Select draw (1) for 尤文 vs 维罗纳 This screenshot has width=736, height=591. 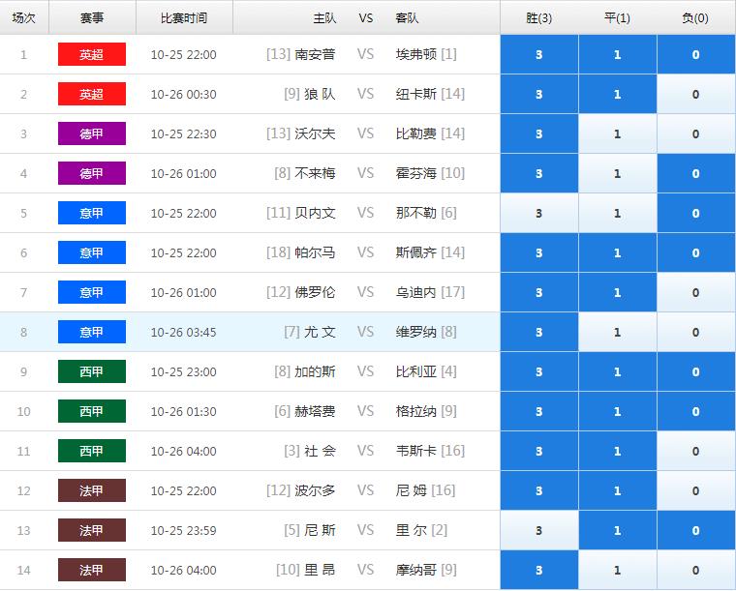tap(617, 333)
